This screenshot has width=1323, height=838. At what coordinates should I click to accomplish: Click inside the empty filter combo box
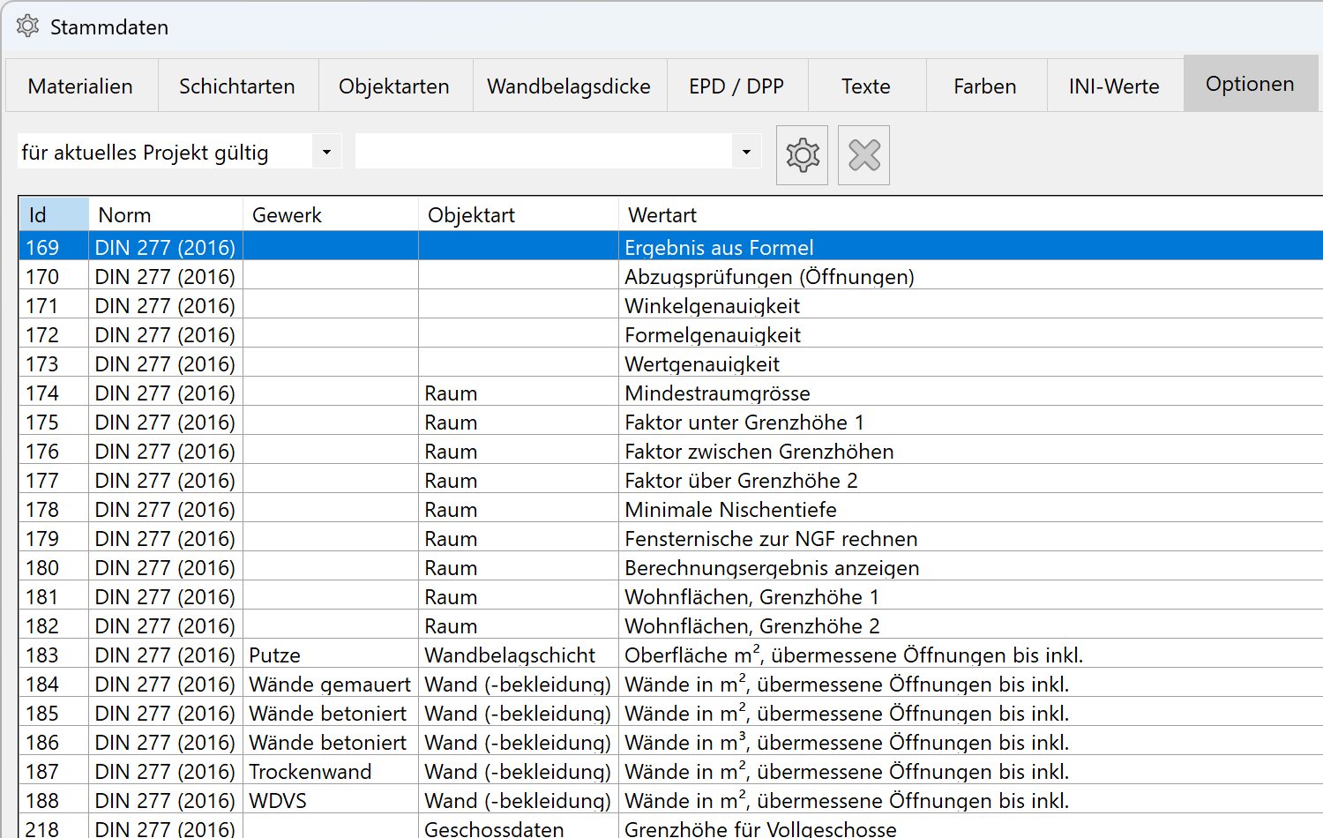544,152
